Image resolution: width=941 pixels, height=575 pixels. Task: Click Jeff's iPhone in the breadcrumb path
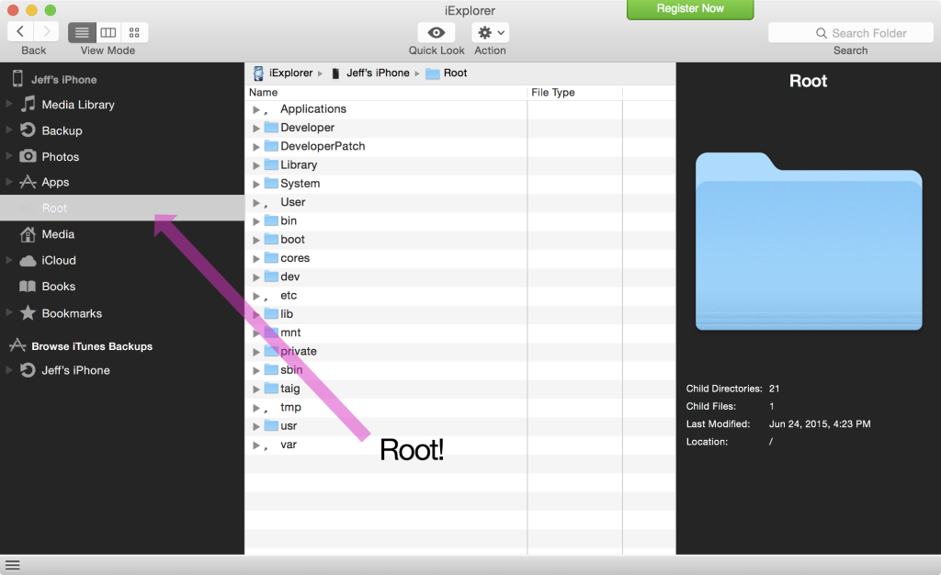click(x=377, y=73)
